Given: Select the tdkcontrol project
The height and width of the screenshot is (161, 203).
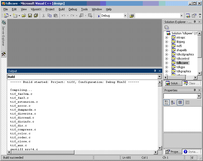Looking at the screenshot, I should click(x=183, y=59).
